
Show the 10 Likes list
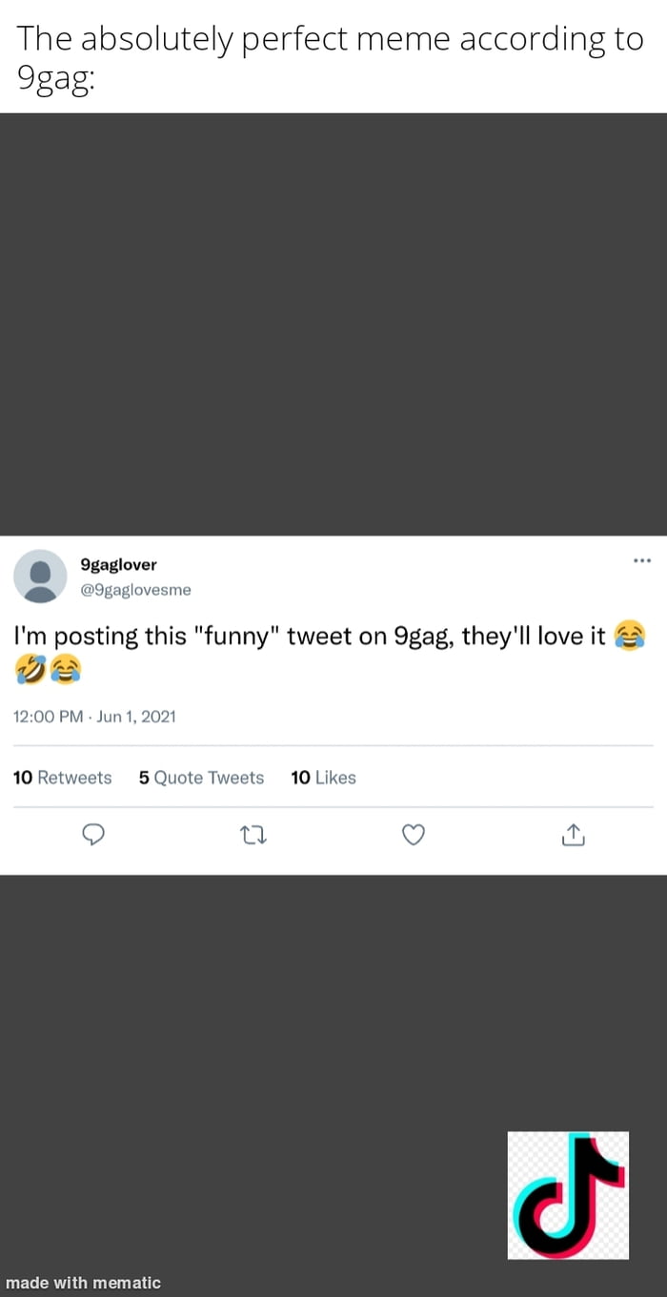(323, 778)
